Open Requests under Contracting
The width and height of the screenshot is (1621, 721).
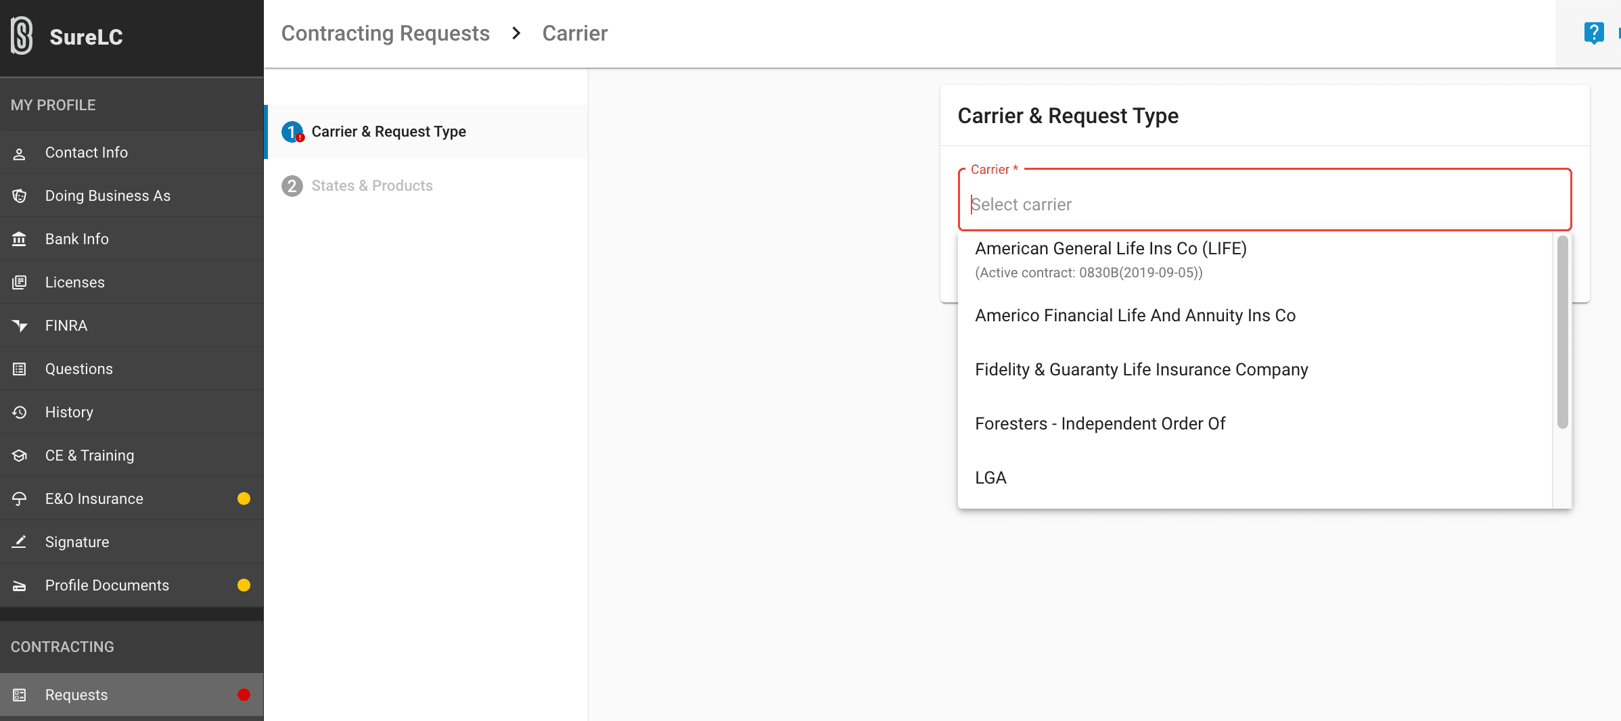click(76, 695)
